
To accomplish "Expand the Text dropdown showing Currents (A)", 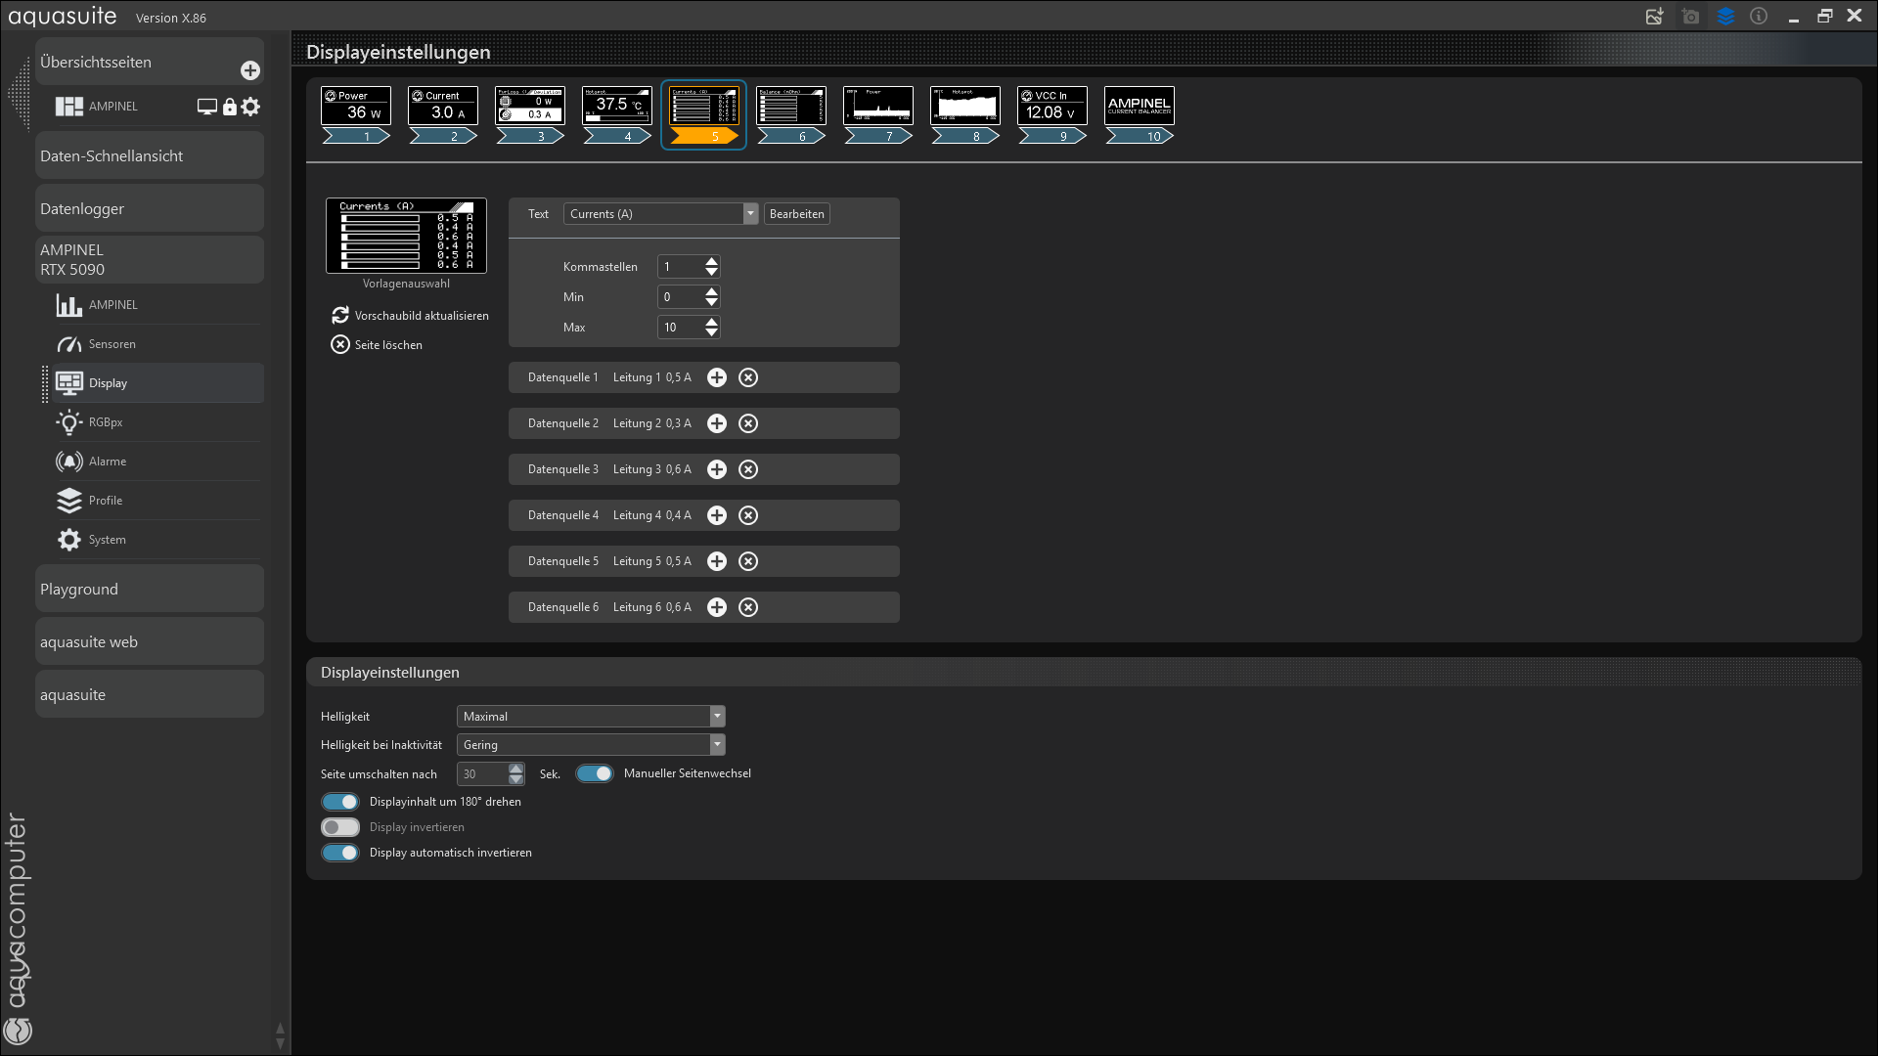I will [750, 214].
